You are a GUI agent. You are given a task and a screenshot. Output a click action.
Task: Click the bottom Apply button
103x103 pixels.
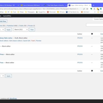click(9, 76)
